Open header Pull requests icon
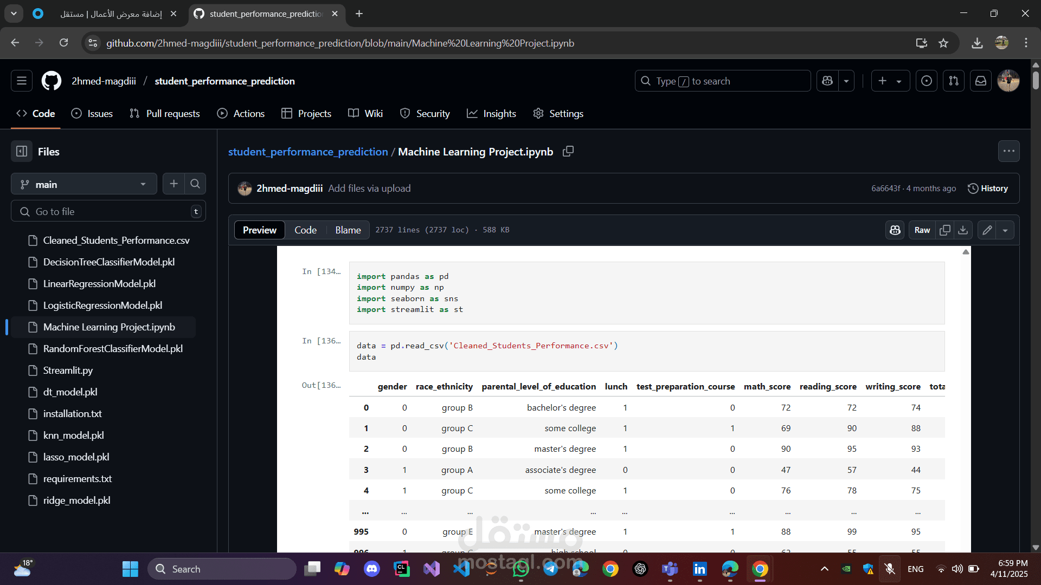1041x585 pixels. (x=954, y=81)
